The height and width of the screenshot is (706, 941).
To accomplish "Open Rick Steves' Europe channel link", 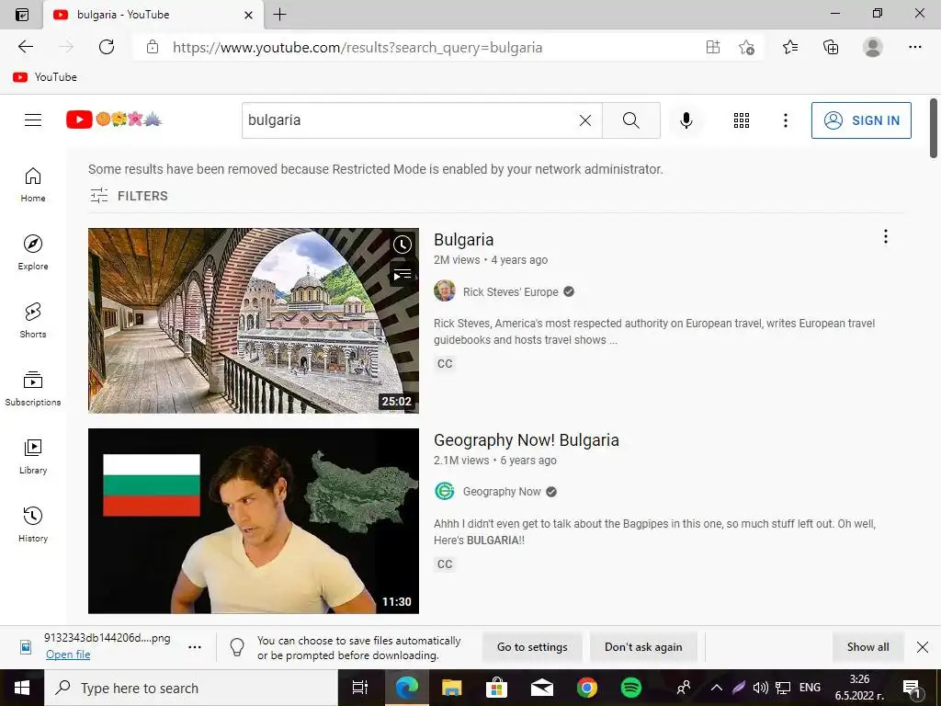I will (511, 291).
